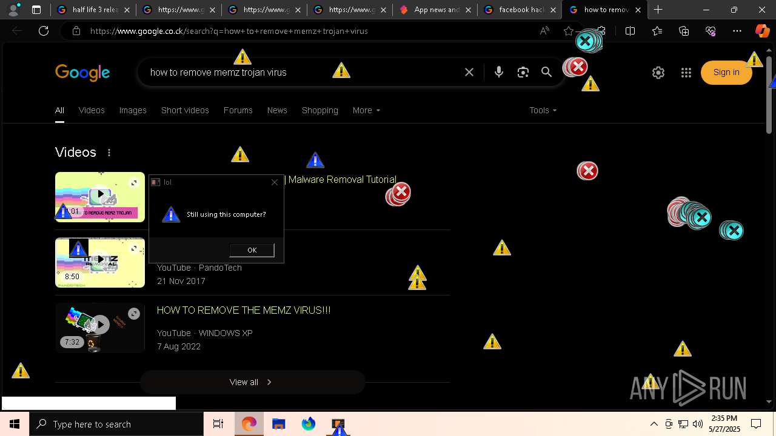Close the lol dialog with its X
776x436 pixels.
click(275, 182)
